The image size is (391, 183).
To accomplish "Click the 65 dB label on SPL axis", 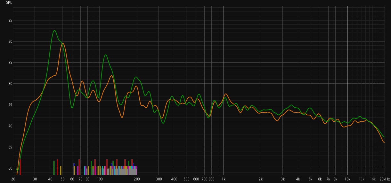I will 10,147.
